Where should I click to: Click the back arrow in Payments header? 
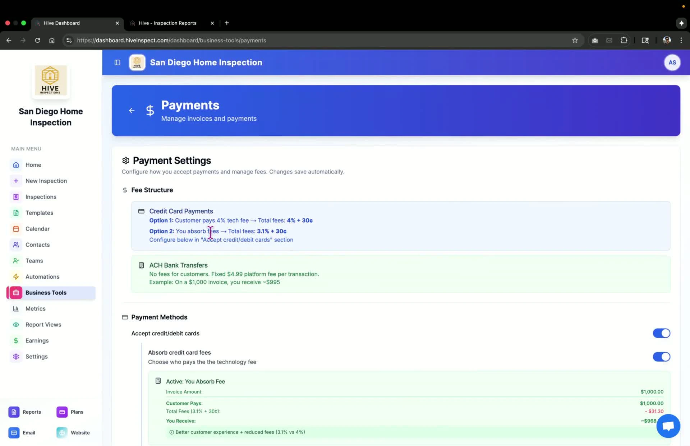[132, 111]
